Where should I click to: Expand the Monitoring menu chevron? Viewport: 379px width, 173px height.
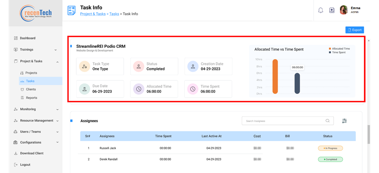coord(57,110)
